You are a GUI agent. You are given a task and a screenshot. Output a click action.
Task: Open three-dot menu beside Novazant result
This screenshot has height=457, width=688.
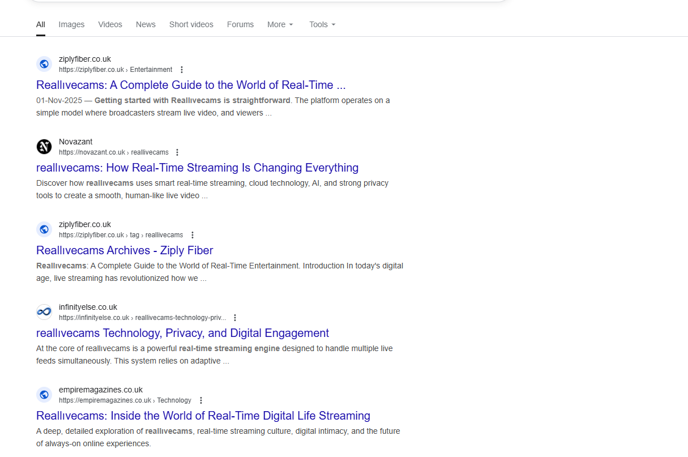(177, 152)
